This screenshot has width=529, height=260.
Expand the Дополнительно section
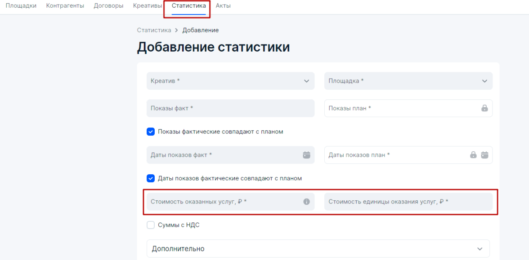(x=318, y=249)
